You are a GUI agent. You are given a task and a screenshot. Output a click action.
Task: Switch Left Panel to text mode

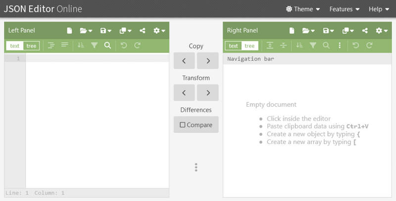tap(15, 46)
